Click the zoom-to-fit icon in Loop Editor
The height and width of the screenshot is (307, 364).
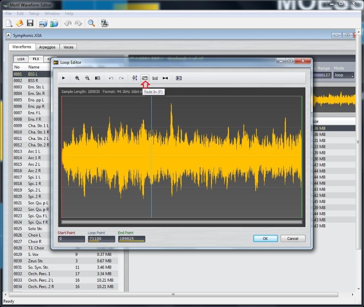97,78
